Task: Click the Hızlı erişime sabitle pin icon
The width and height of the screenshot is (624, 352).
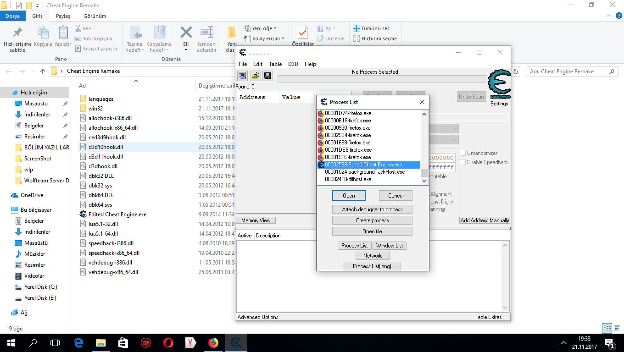Action: [17, 33]
